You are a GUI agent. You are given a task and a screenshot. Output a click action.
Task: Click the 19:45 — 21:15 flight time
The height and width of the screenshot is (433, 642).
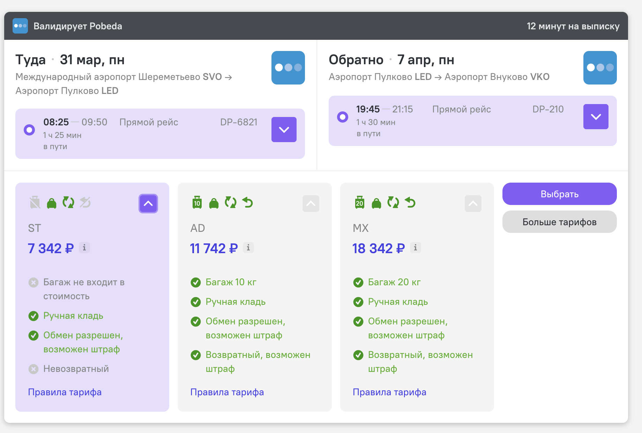(x=385, y=109)
